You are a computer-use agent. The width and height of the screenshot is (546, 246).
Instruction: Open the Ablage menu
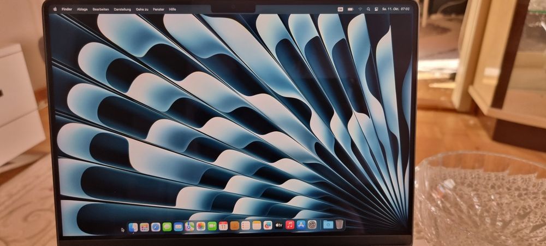pyautogui.click(x=82, y=9)
